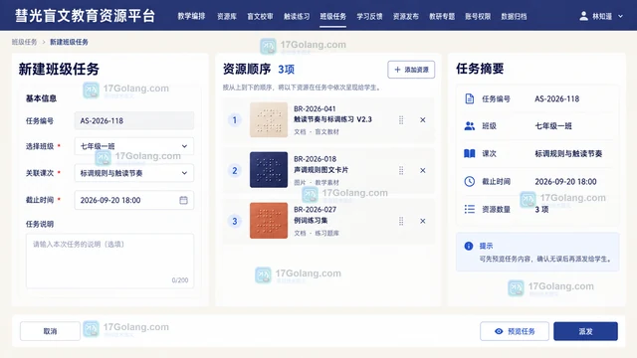Click the document icon beside 任务编号 in summary
637x358 pixels.
click(469, 98)
